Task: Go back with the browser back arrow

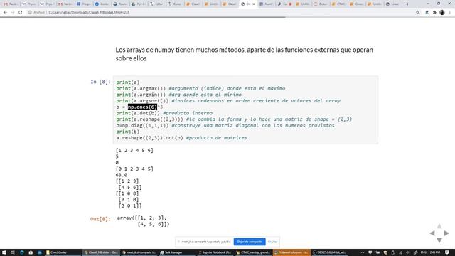Action: [5, 13]
